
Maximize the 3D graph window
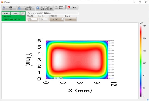140,2
